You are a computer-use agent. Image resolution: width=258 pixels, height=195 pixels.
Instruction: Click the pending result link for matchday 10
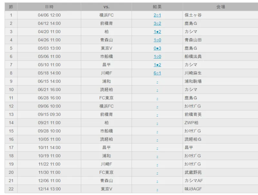[x=157, y=90]
